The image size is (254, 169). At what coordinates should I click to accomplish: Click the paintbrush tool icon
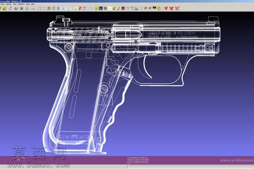pyautogui.click(x=119, y=8)
